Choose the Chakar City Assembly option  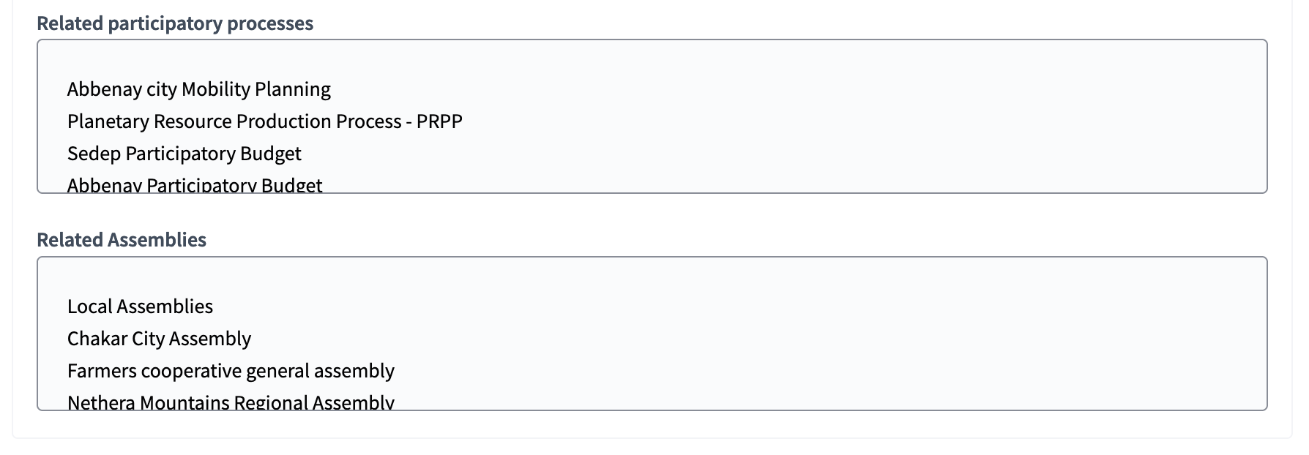(159, 339)
